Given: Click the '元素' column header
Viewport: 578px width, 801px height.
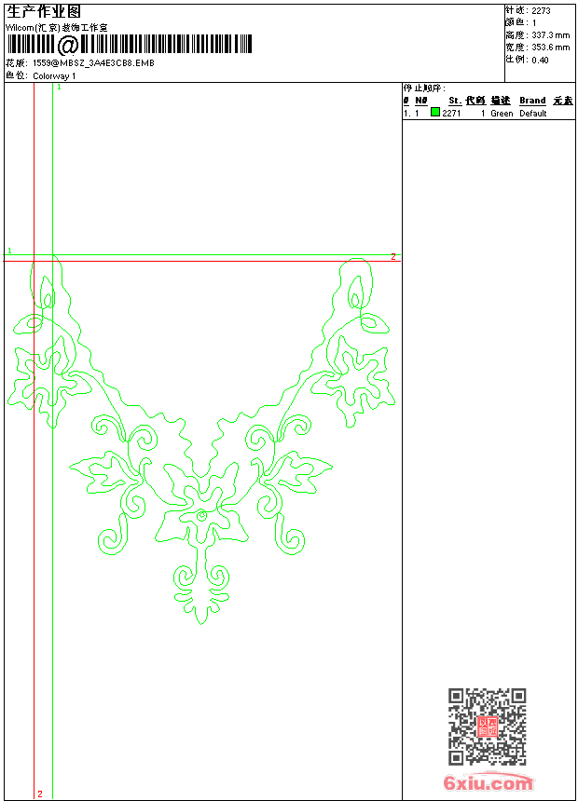Looking at the screenshot, I should point(563,101).
